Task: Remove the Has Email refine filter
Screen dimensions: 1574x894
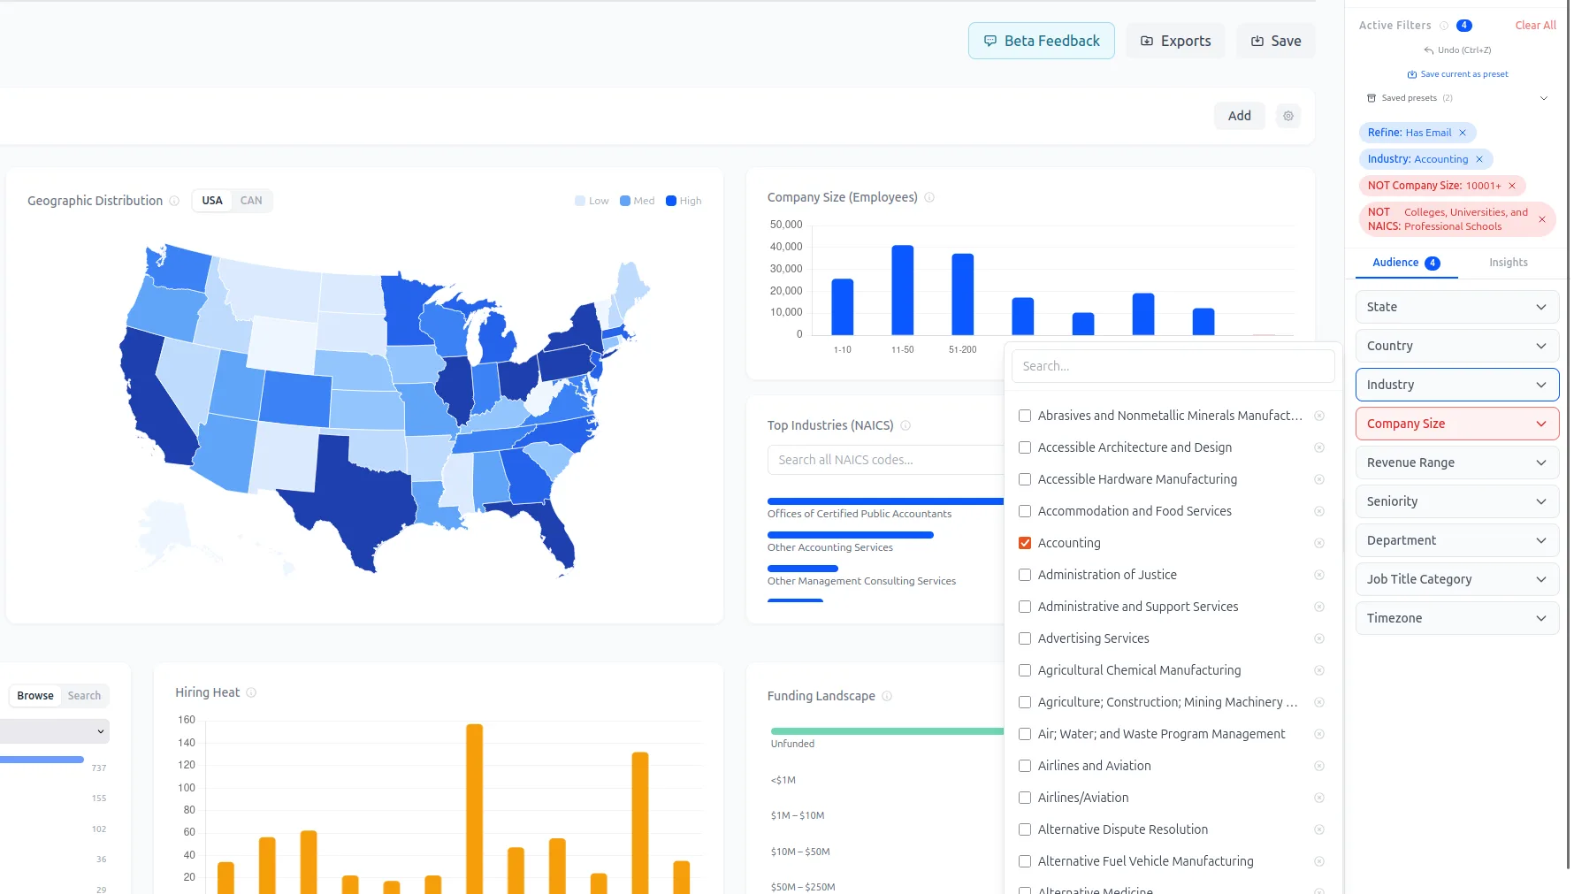Action: (x=1463, y=133)
